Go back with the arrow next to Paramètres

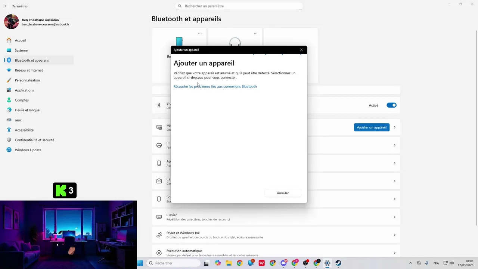click(x=6, y=6)
